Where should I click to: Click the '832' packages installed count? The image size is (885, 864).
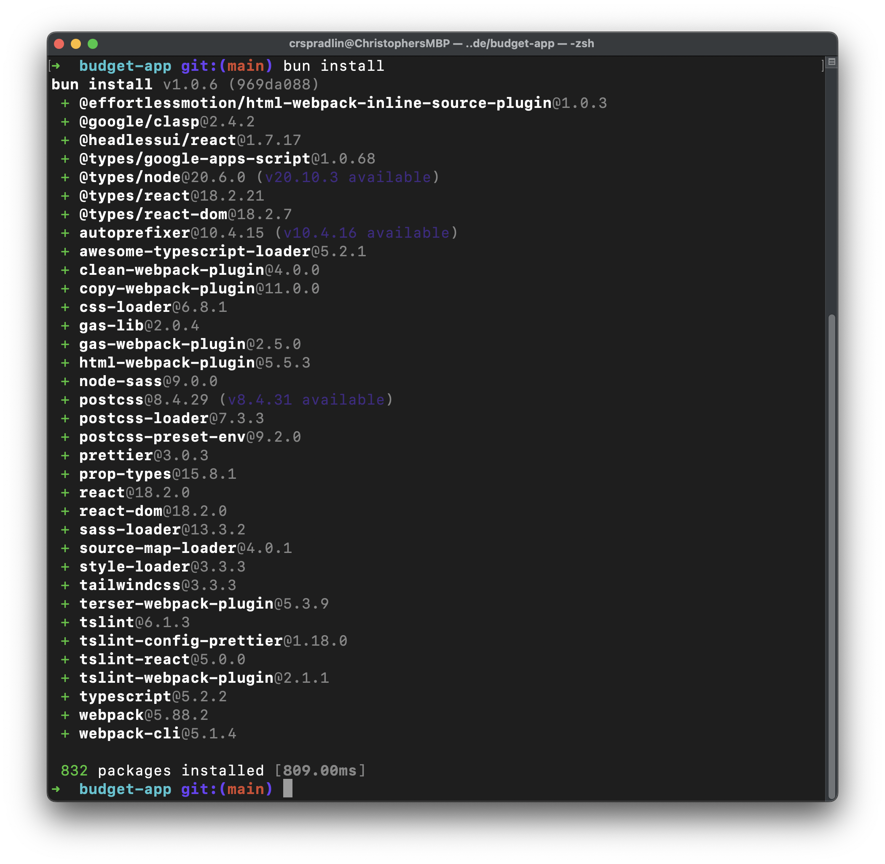tap(74, 770)
